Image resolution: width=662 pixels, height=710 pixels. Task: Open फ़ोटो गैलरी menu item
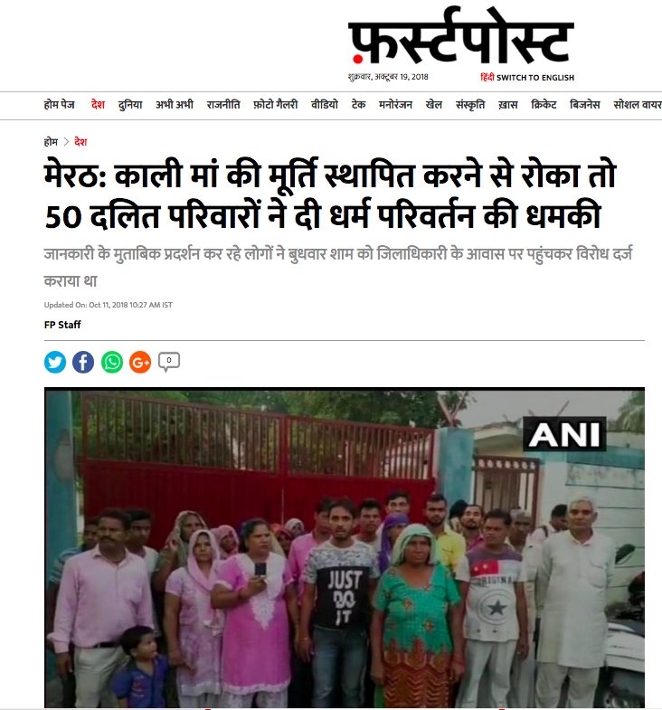pos(275,105)
